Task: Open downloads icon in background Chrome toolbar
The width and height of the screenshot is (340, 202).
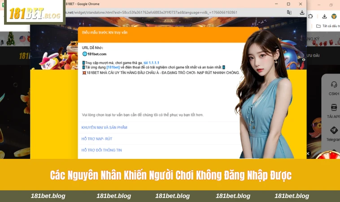Action: click(324, 16)
